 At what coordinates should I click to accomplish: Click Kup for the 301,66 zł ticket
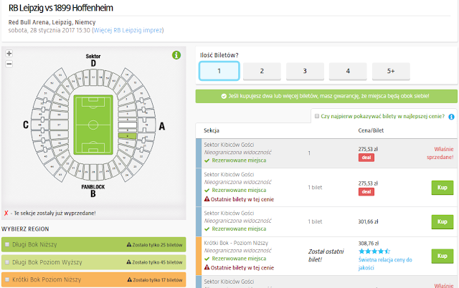[x=443, y=221]
